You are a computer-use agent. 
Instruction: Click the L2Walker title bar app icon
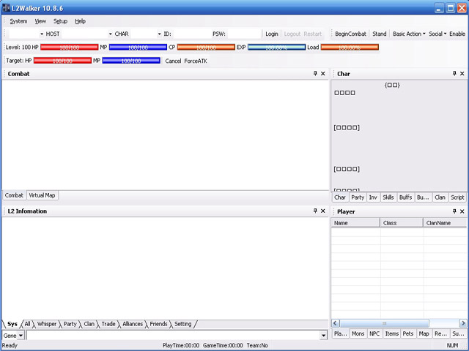(x=6, y=8)
